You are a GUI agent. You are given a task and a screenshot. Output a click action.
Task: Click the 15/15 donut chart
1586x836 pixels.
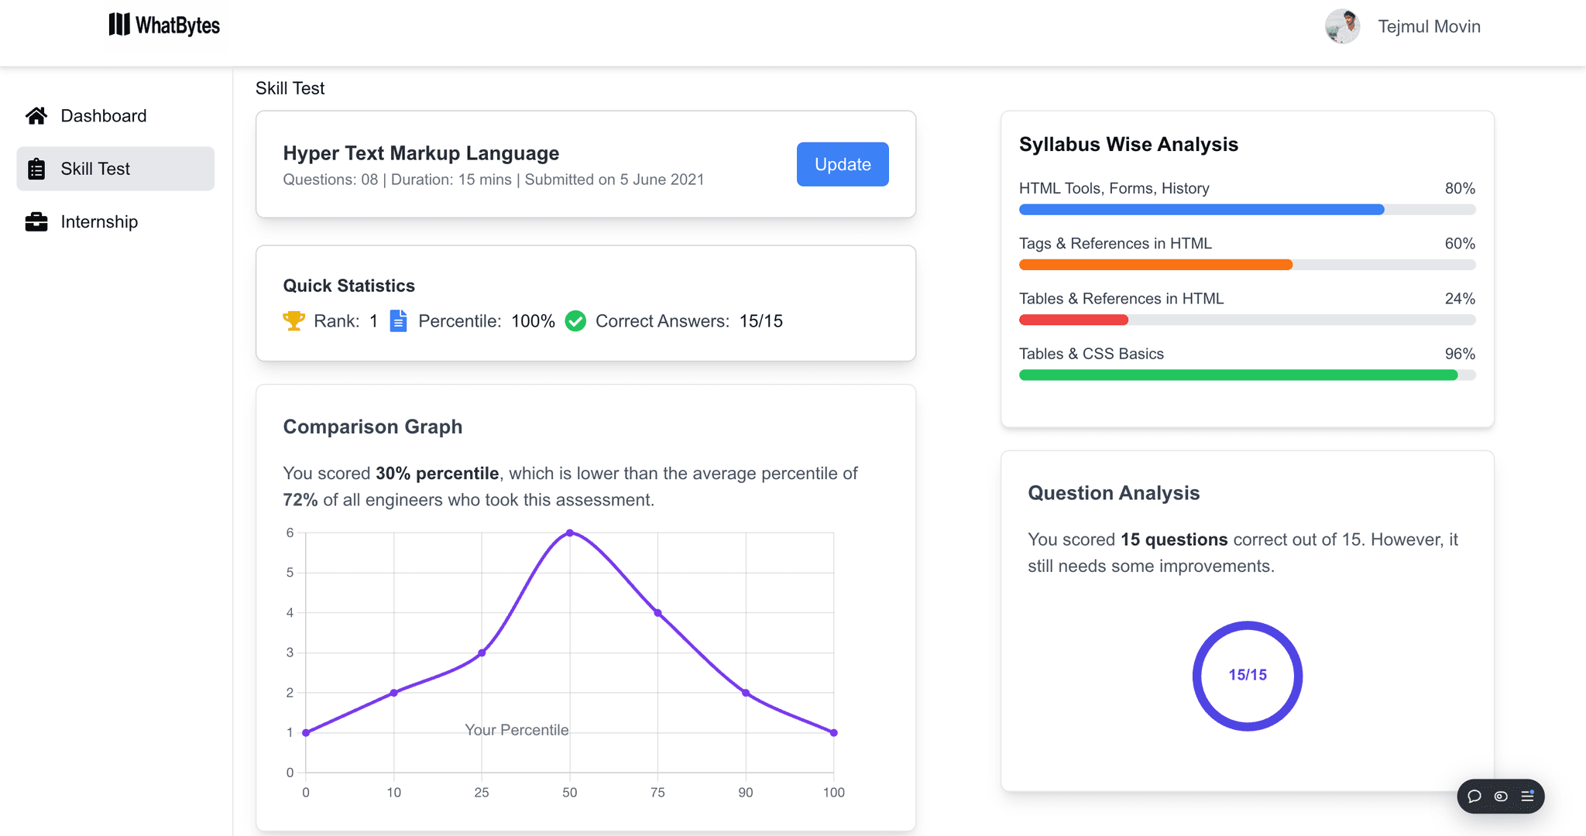(x=1247, y=676)
